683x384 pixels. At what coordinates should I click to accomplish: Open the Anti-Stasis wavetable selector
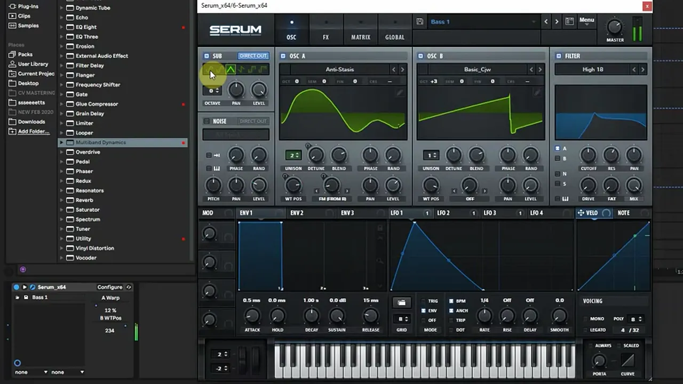339,69
